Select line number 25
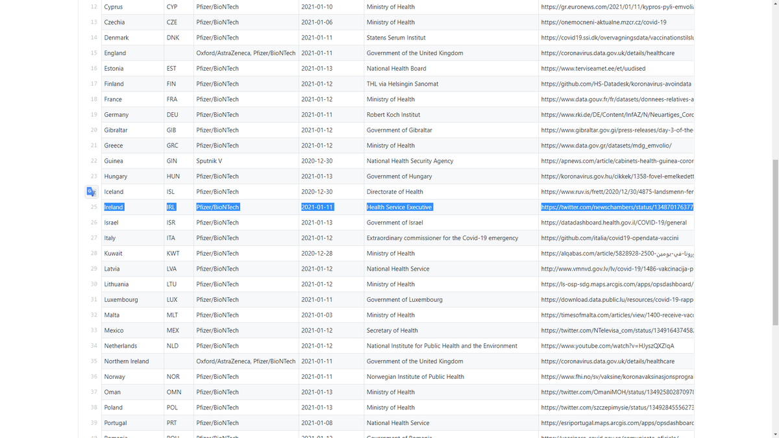This screenshot has width=779, height=438. coord(93,207)
